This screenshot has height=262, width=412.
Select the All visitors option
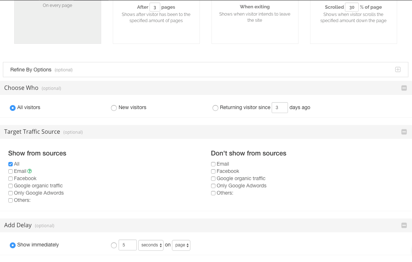[13, 108]
